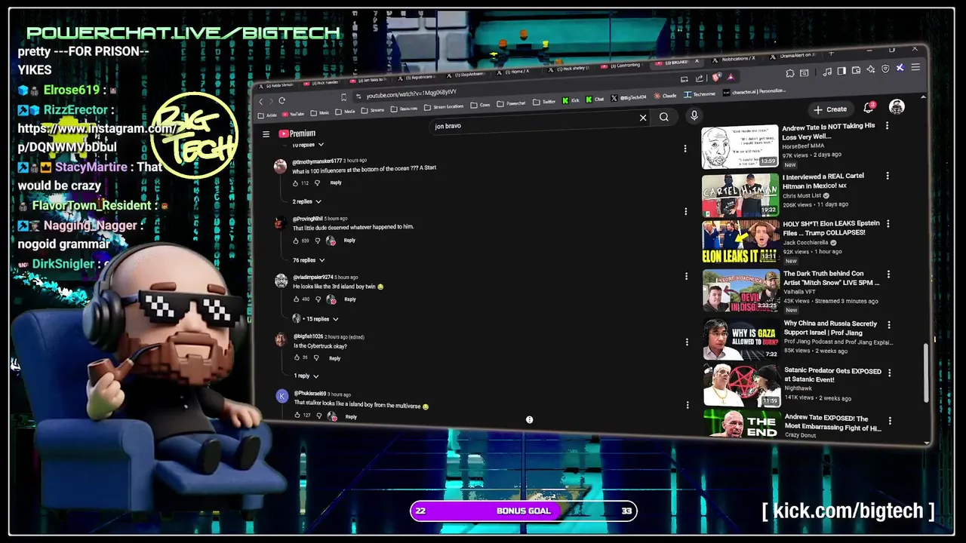Click the YouTube Premium logo
Image resolution: width=966 pixels, height=543 pixels.
pos(297,133)
